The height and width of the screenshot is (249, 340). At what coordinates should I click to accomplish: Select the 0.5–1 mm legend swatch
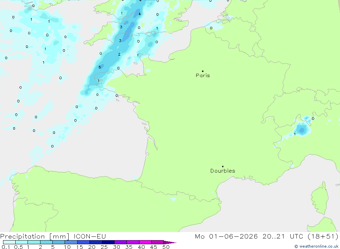(22, 242)
